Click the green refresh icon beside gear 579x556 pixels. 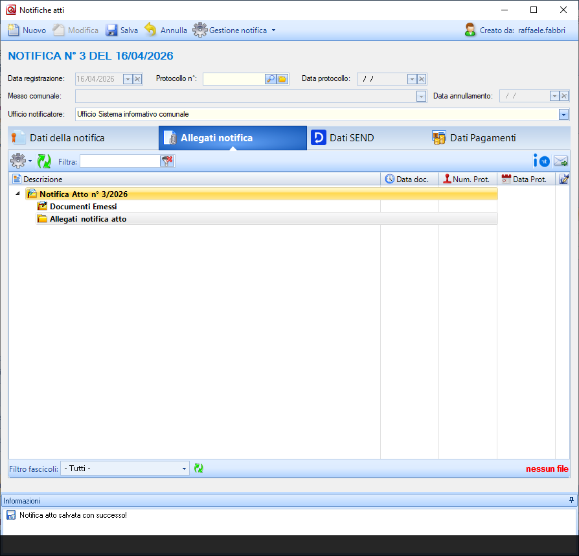point(43,161)
